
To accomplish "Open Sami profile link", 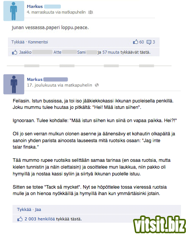I will [81, 52].
